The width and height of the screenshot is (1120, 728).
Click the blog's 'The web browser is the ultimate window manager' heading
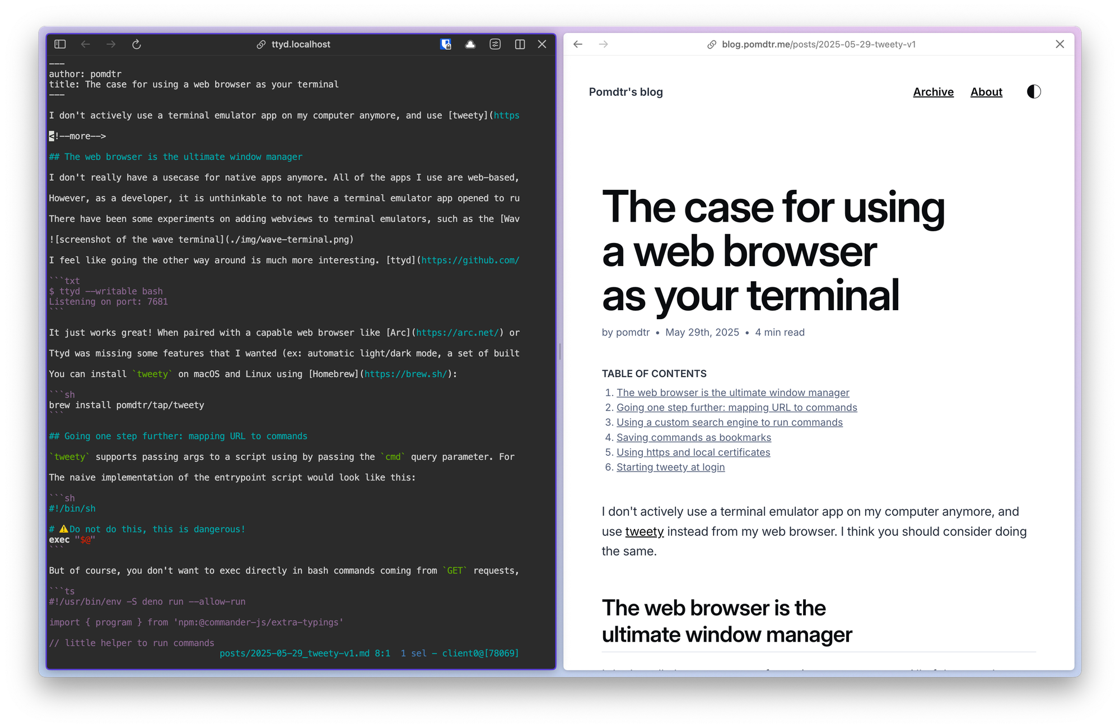pos(727,621)
